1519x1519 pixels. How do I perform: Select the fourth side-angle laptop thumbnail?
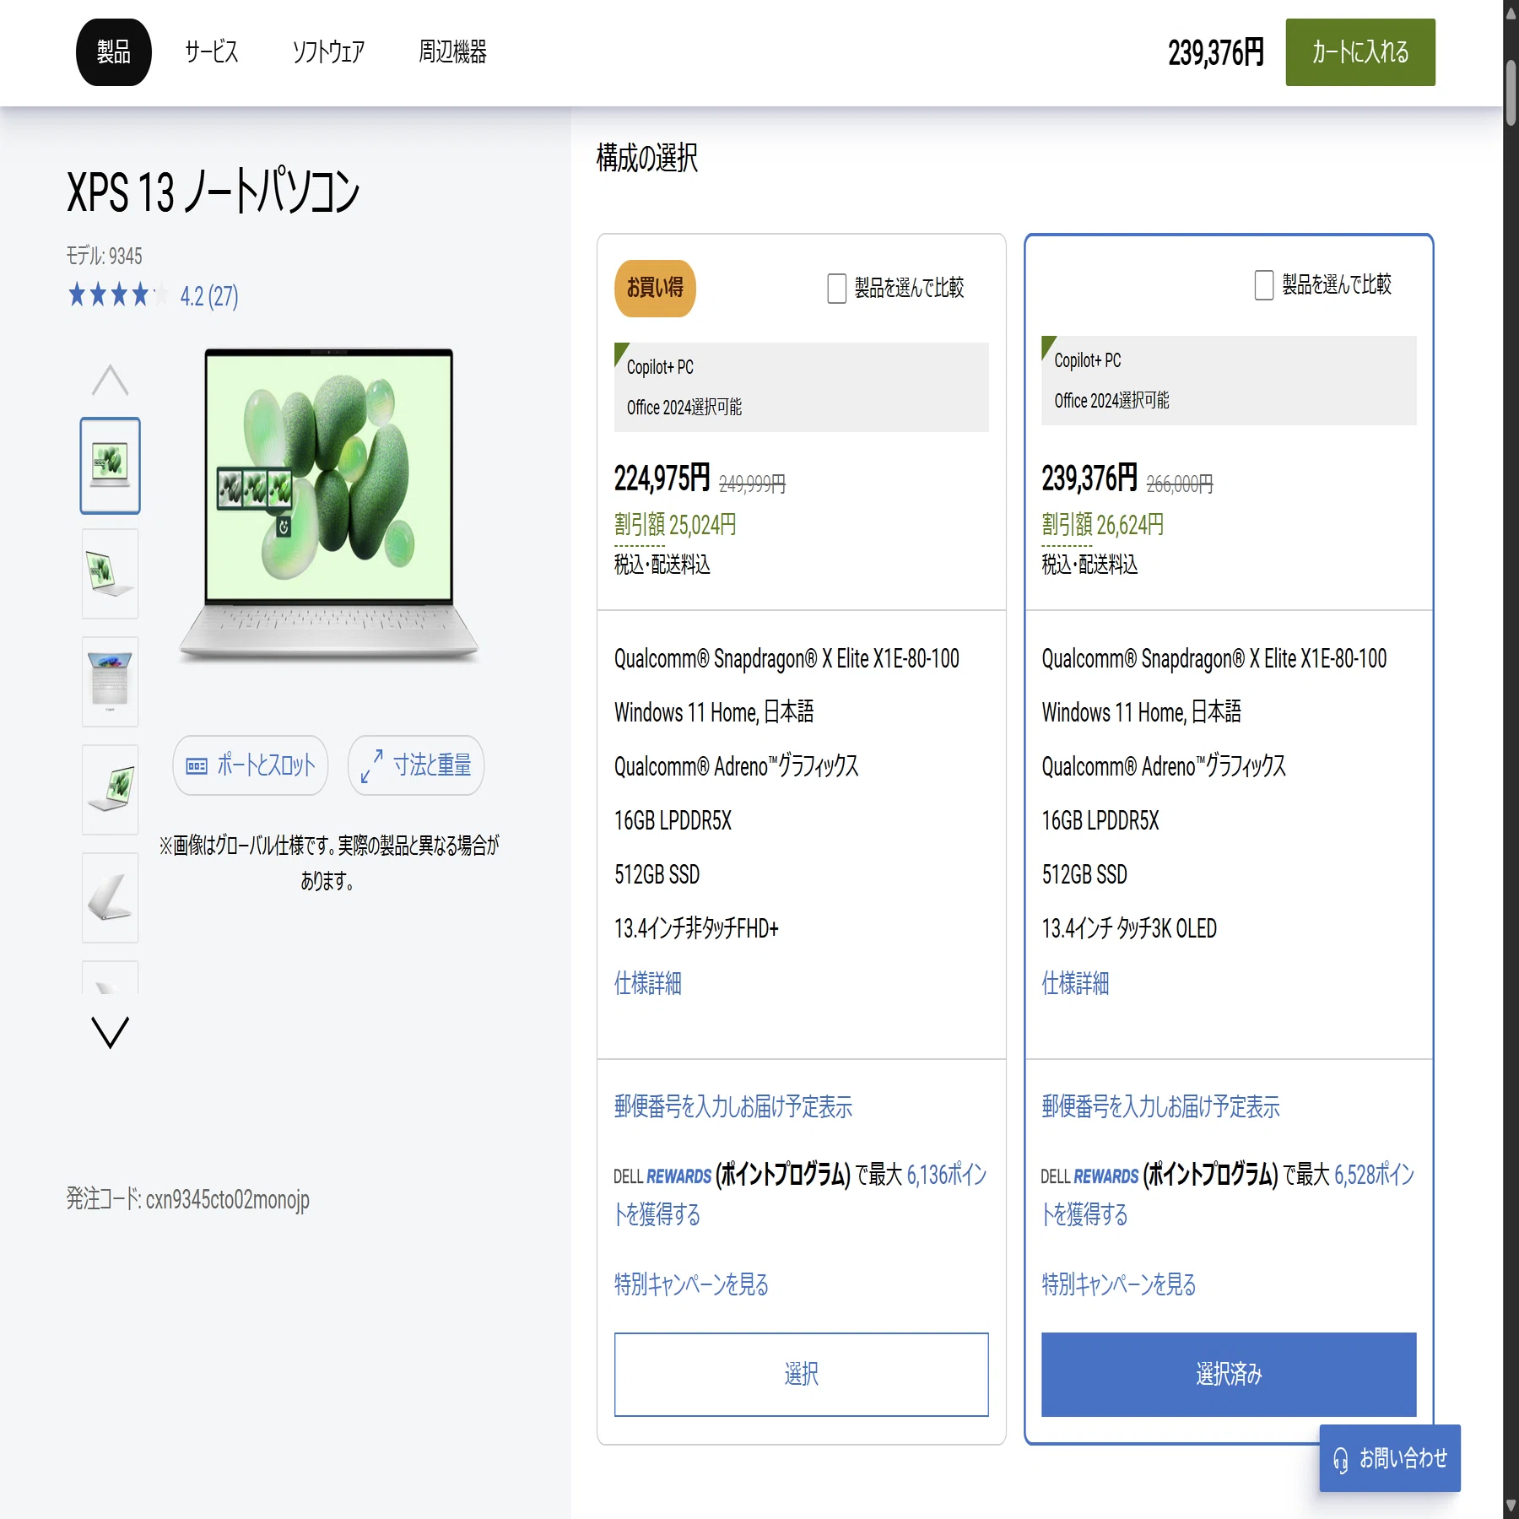pos(111,790)
